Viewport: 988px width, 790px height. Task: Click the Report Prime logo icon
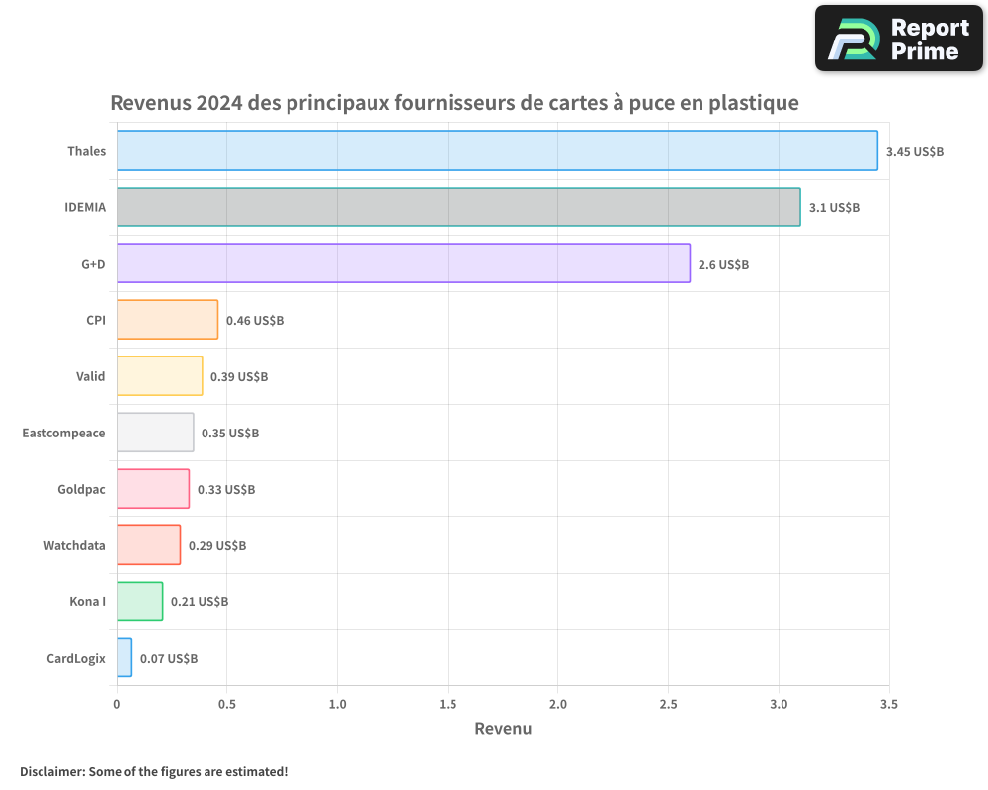852,39
